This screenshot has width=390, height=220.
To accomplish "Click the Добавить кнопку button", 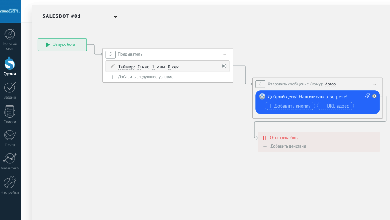I will pos(290,106).
